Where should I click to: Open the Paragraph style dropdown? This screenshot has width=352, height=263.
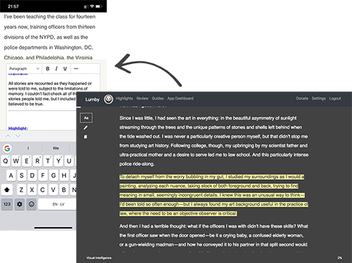(x=24, y=69)
